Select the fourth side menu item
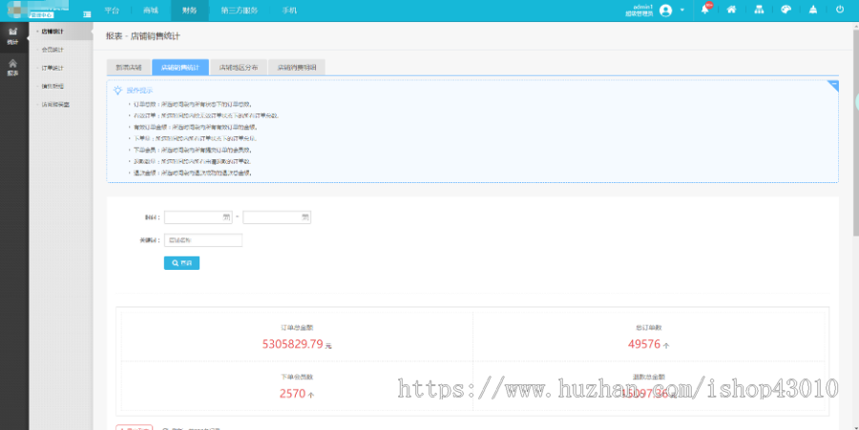The height and width of the screenshot is (430, 859). pyautogui.click(x=53, y=86)
